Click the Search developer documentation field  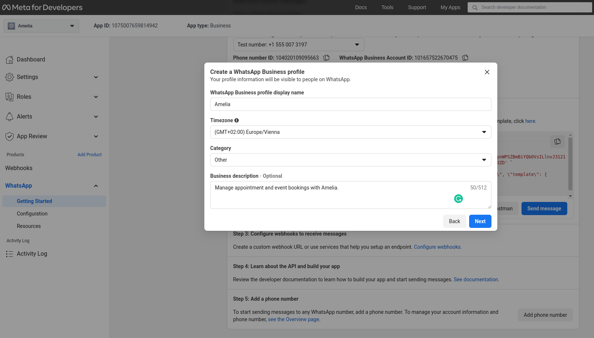point(530,7)
